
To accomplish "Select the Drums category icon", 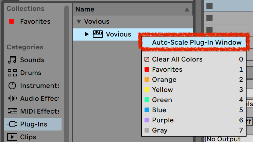I will click(12, 73).
